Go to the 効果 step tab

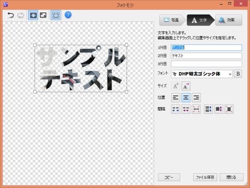point(229,20)
